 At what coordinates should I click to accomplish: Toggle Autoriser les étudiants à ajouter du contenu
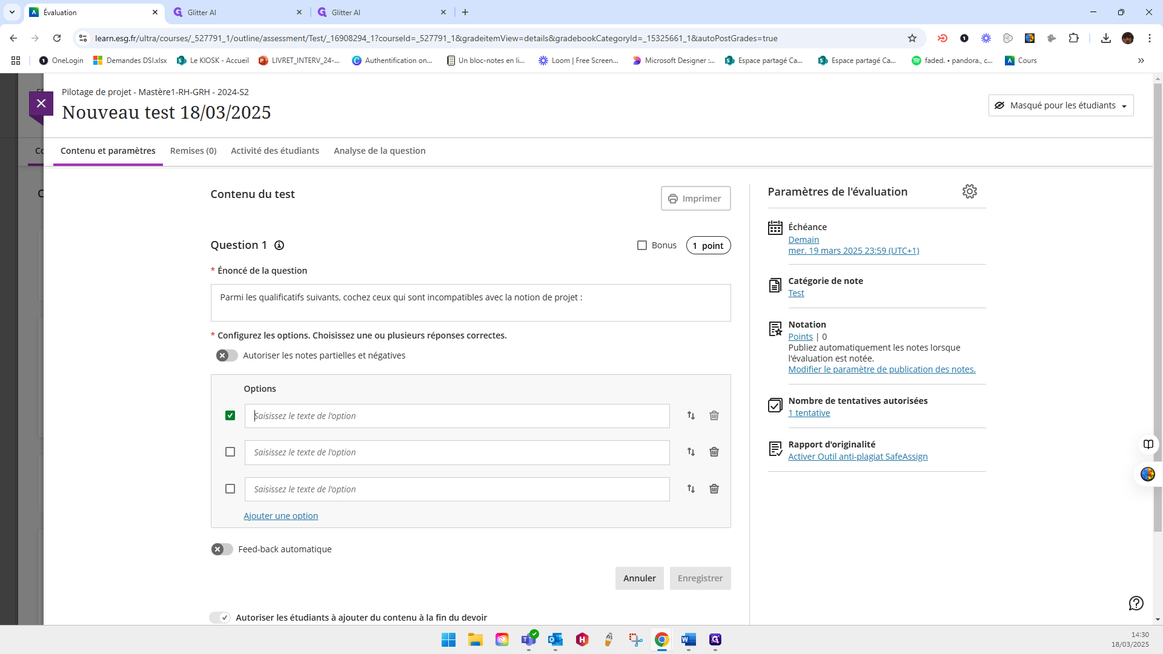pos(220,618)
